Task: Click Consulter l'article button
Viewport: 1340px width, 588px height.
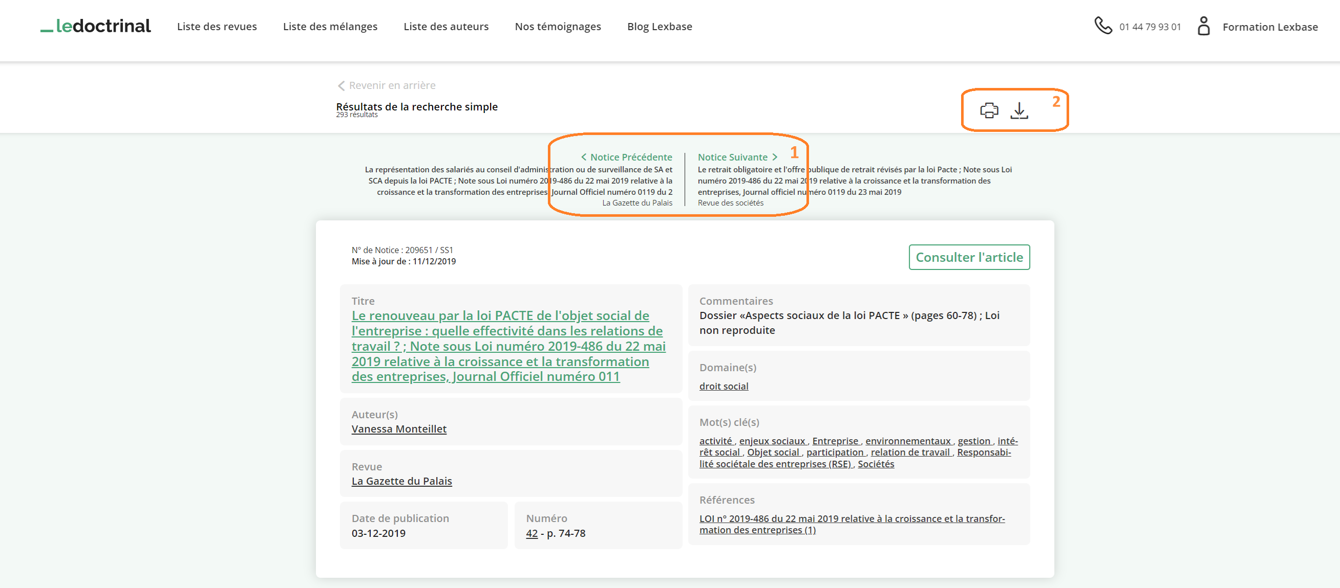Action: [969, 257]
